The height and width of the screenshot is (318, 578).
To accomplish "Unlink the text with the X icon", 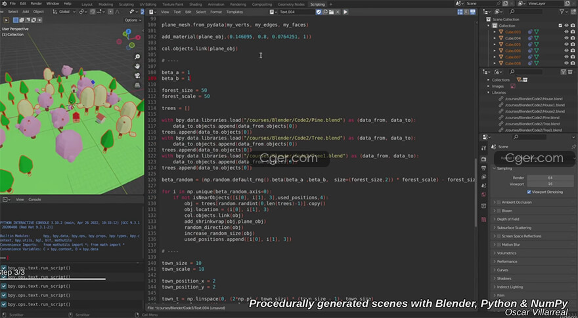I will 338,12.
